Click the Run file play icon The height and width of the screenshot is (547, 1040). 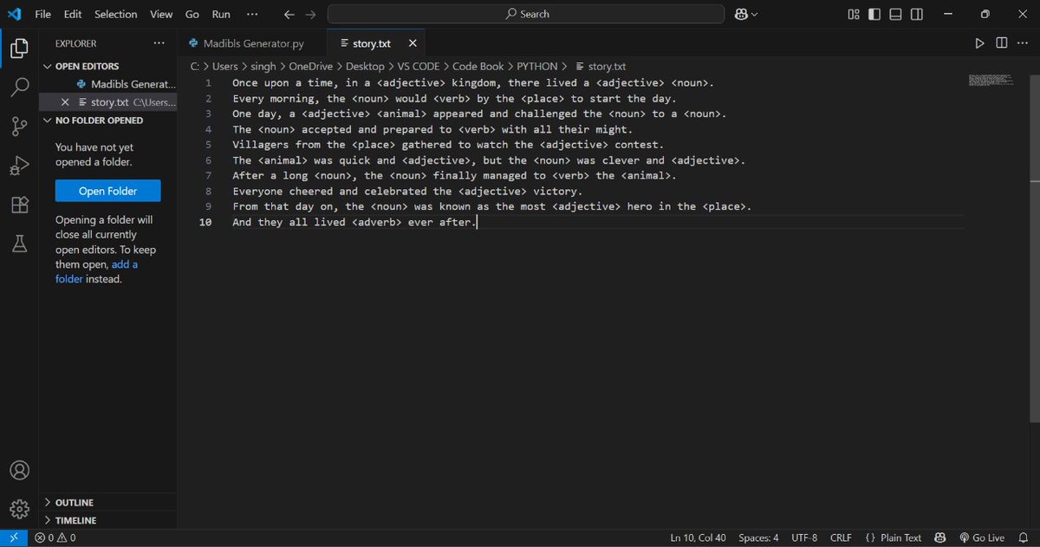[x=979, y=42]
